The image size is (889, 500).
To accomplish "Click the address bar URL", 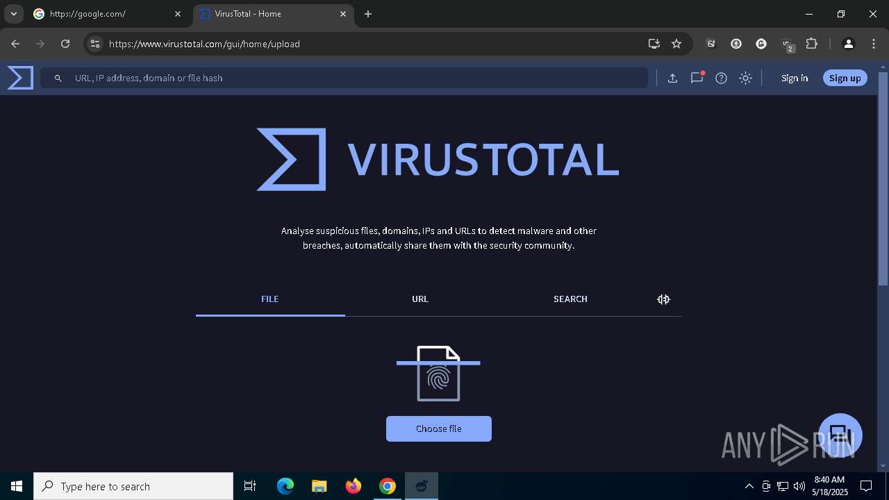I will pos(204,44).
